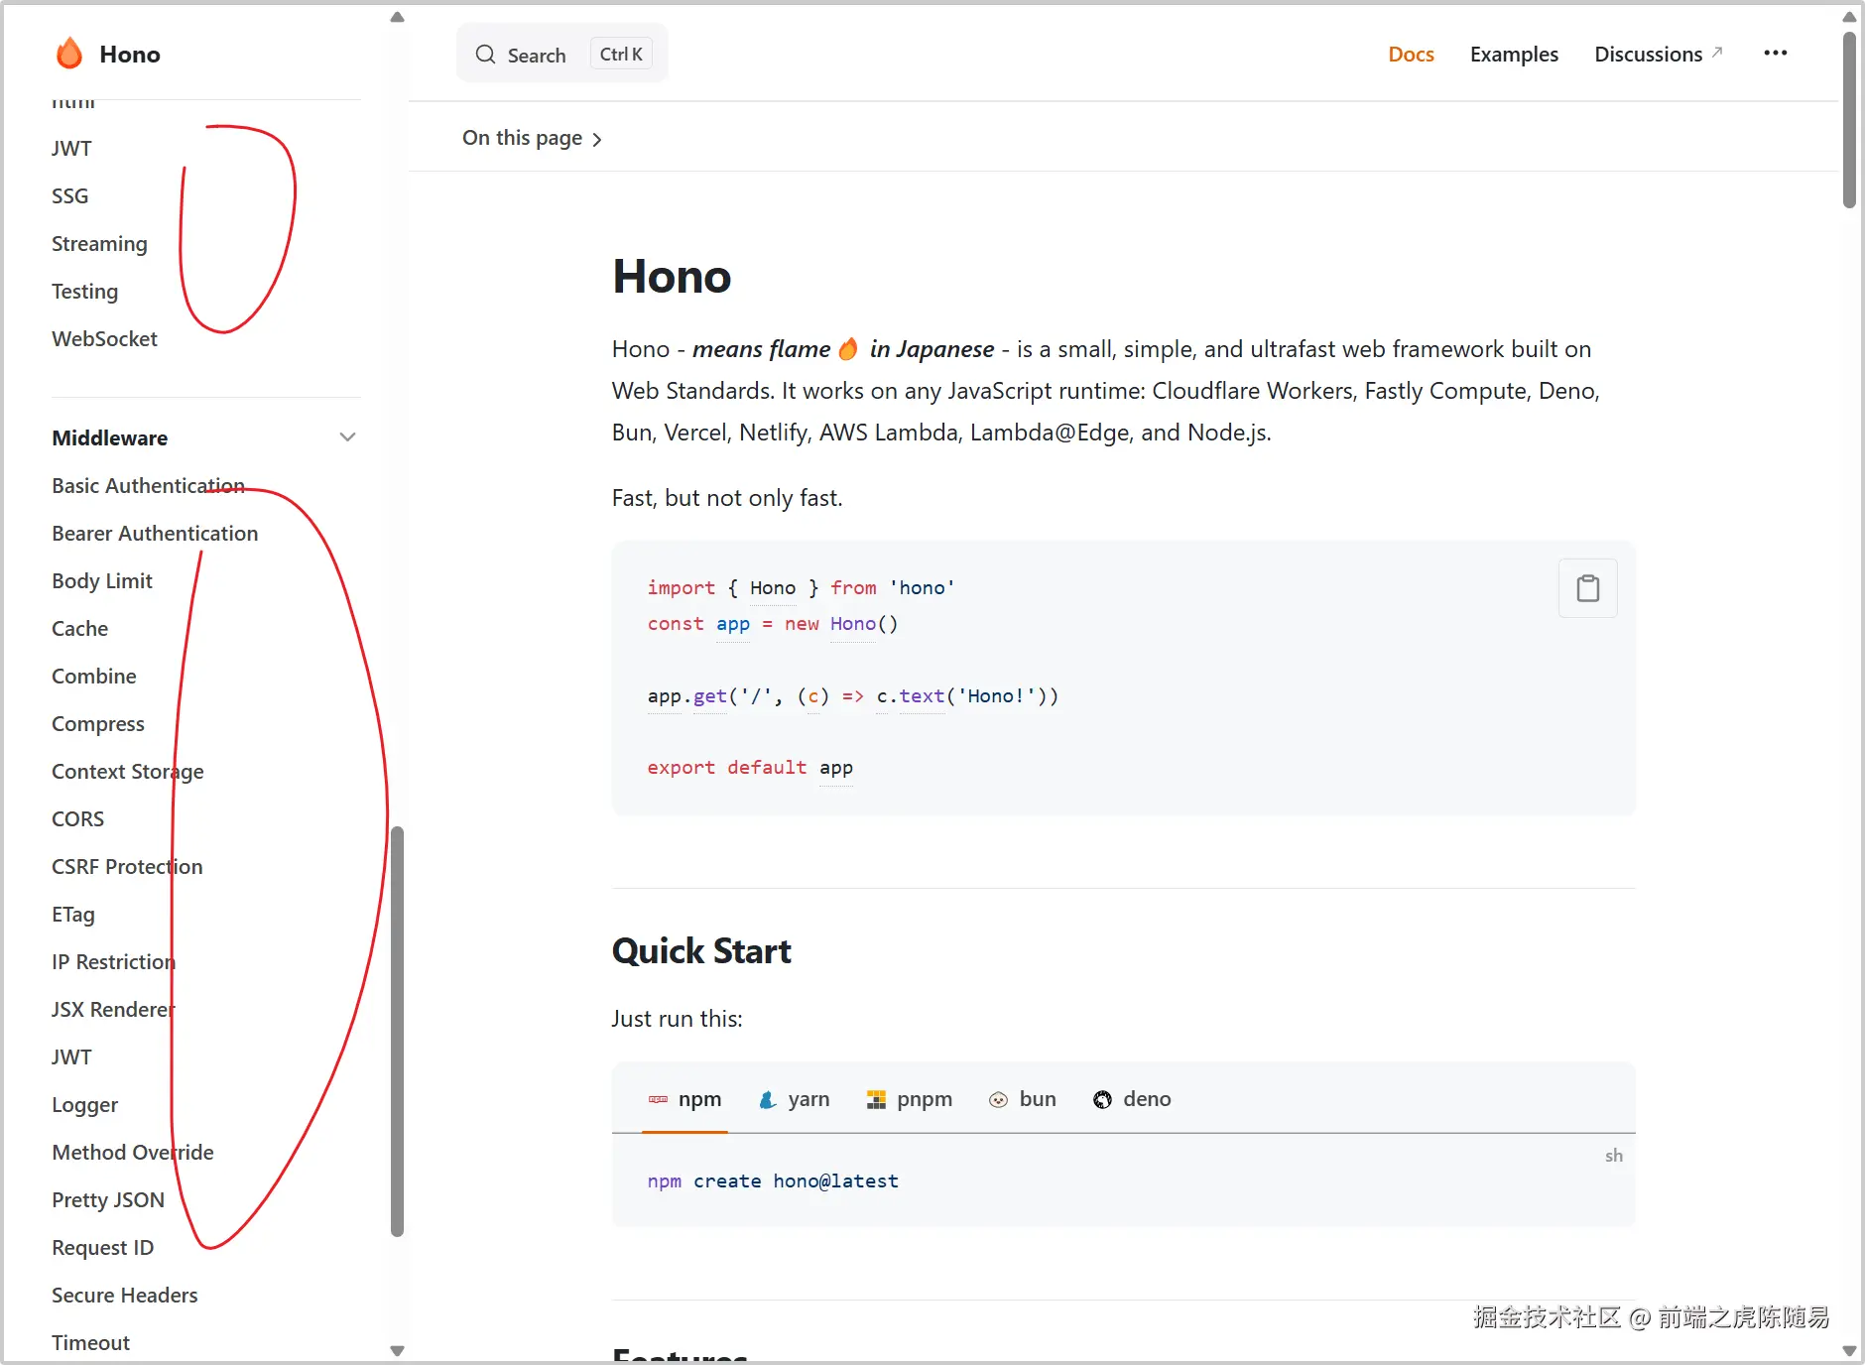1865x1365 pixels.
Task: Click the search magnifier icon
Action: click(485, 55)
